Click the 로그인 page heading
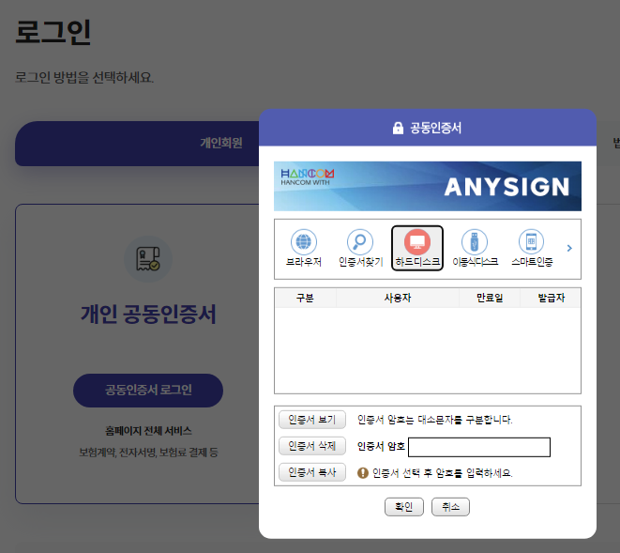 (x=53, y=32)
